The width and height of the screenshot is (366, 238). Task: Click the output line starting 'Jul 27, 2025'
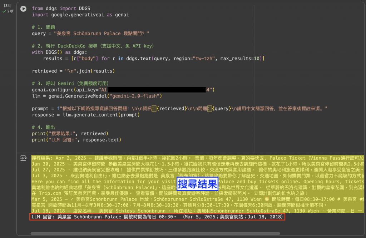[198, 170]
